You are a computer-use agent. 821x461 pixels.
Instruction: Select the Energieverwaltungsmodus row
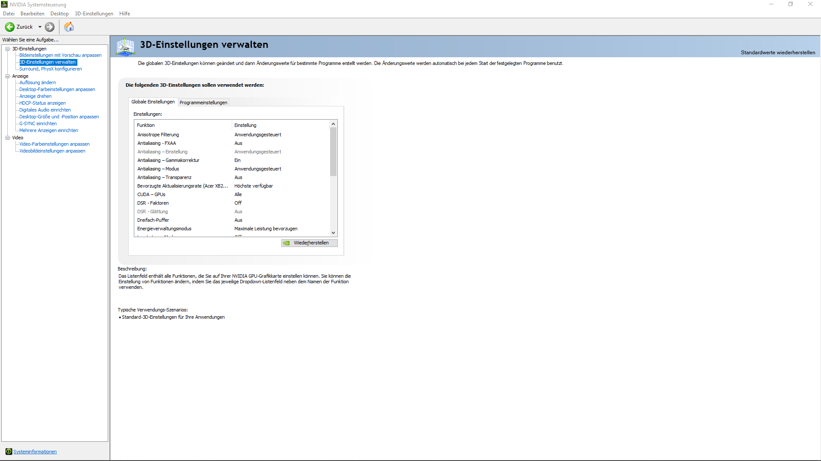(x=232, y=229)
